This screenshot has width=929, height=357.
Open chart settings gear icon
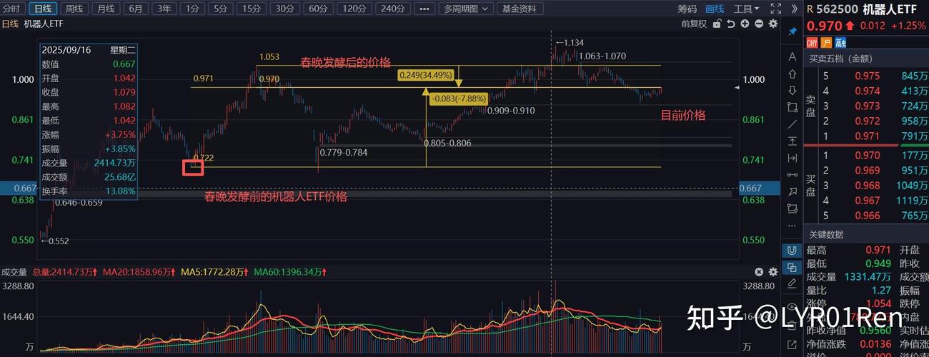point(772,24)
